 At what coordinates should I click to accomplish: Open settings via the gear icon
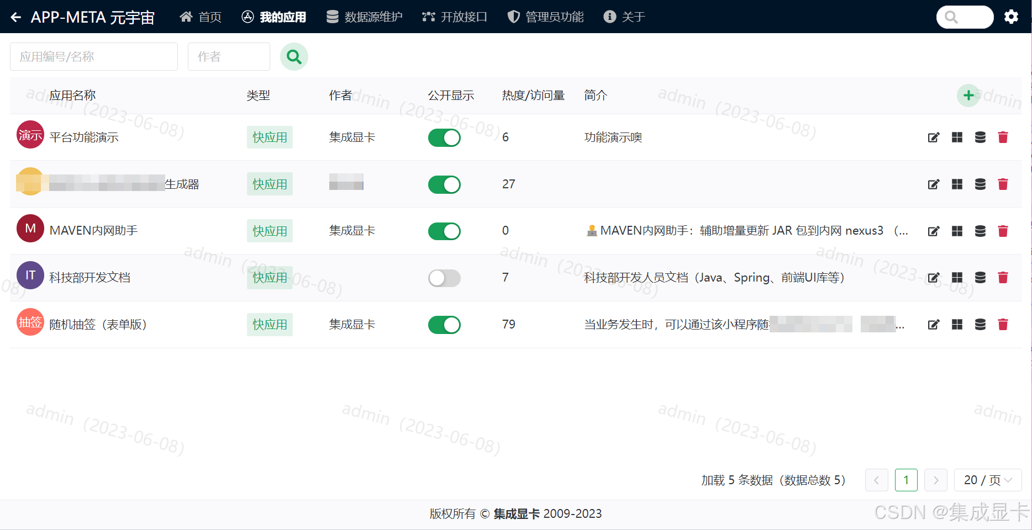point(1011,17)
